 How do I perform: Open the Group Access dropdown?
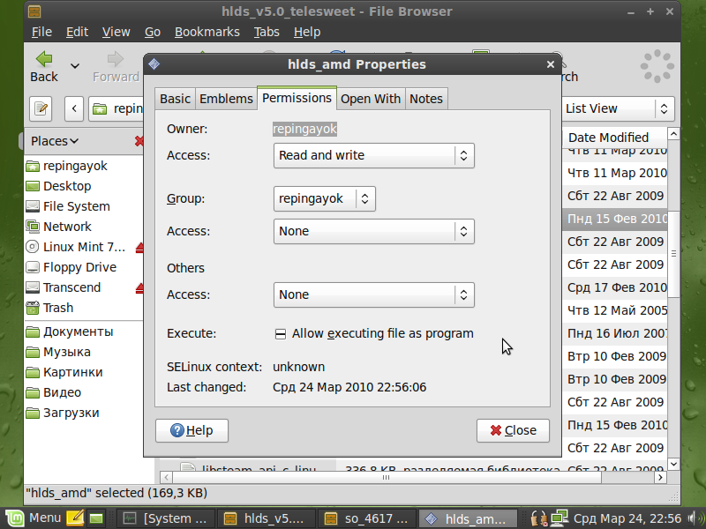(373, 231)
